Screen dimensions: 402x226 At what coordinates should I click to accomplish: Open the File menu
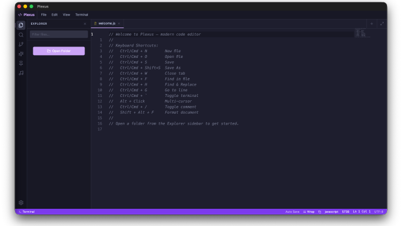[44, 15]
